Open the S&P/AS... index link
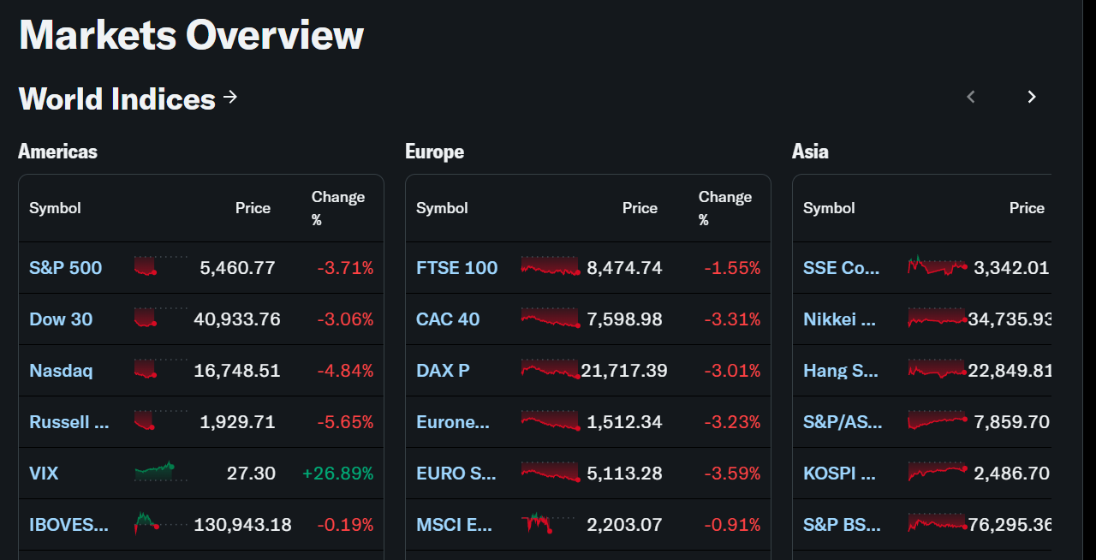This screenshot has height=560, width=1096. [843, 422]
